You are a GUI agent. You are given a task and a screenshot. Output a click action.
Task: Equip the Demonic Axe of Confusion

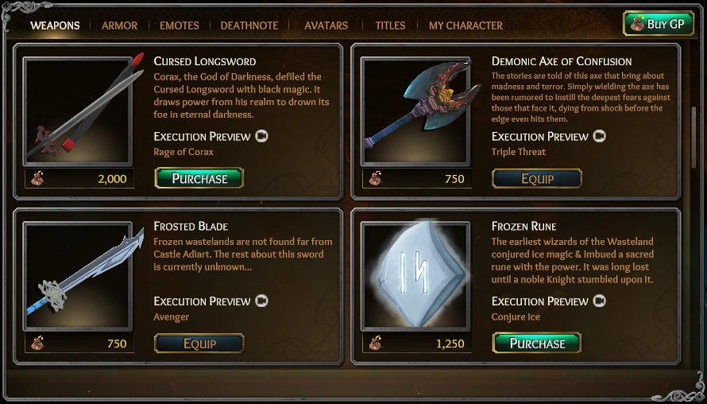click(x=537, y=178)
